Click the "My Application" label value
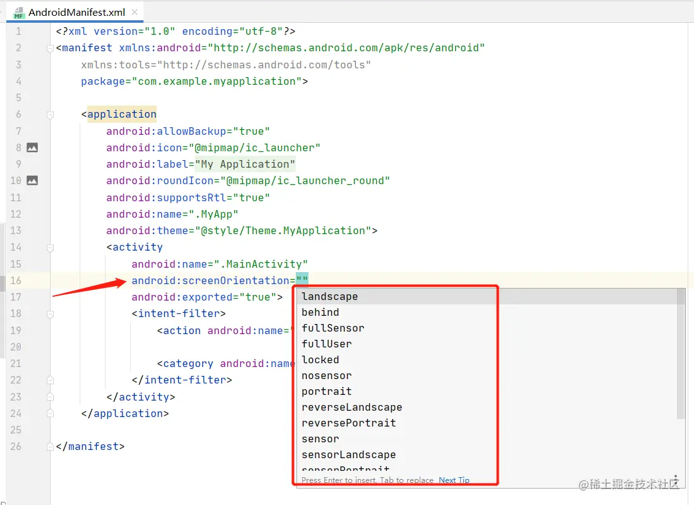Viewport: 694px width, 505px height. click(245, 165)
